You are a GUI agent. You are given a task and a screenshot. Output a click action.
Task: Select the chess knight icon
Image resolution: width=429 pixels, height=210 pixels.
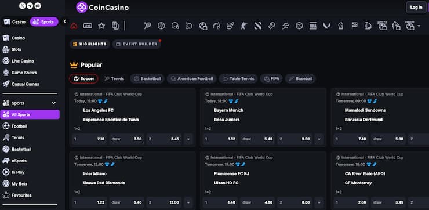[341, 26]
